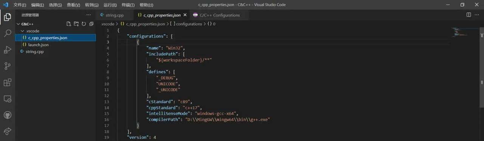Viewport: 484px width, 141px height.
Task: Click the .vscode breadcrumb segment
Action: pyautogui.click(x=108, y=24)
